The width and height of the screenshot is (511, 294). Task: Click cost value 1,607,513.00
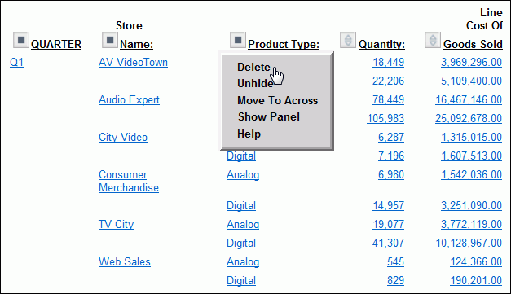471,156
